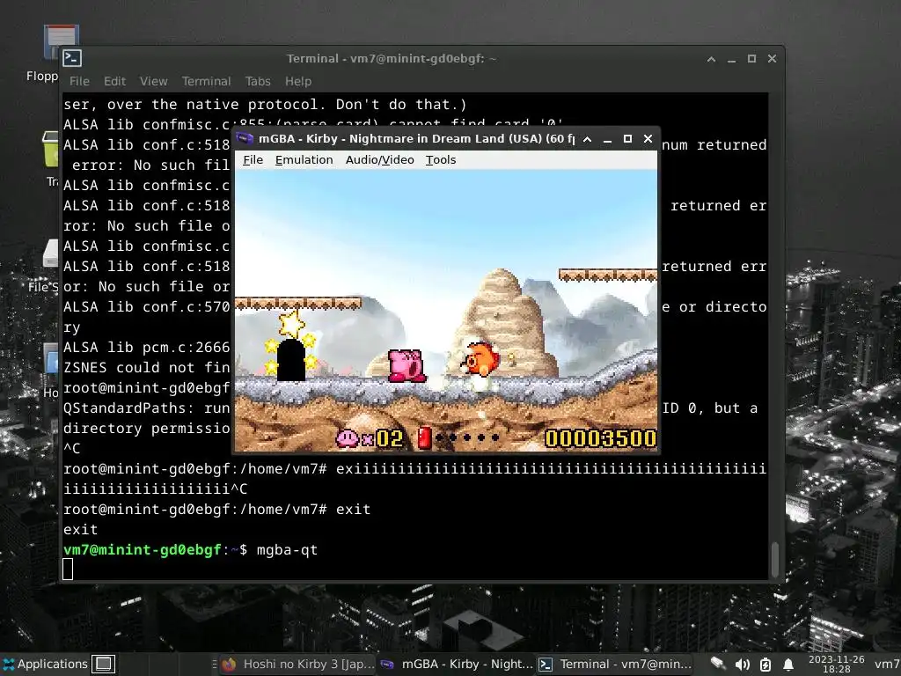Open the Terminal window's File menu
The width and height of the screenshot is (901, 676).
click(79, 81)
